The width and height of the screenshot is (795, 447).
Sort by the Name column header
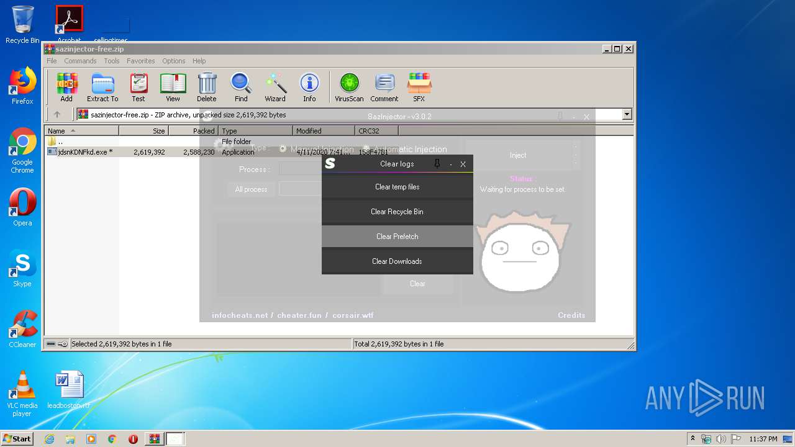click(81, 130)
